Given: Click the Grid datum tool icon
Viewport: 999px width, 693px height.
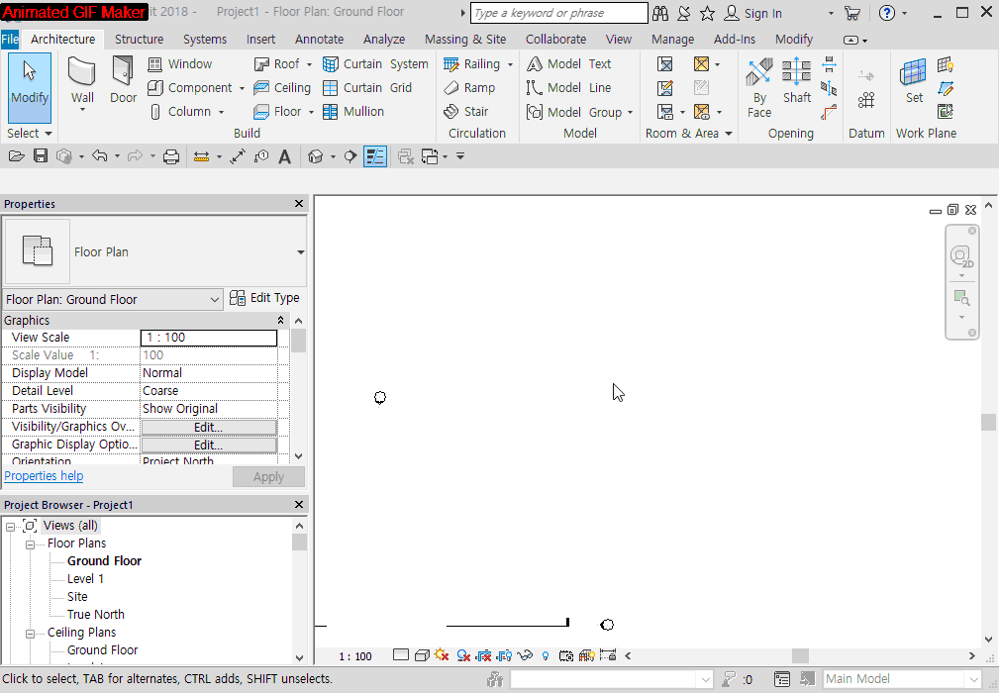Looking at the screenshot, I should [x=866, y=100].
